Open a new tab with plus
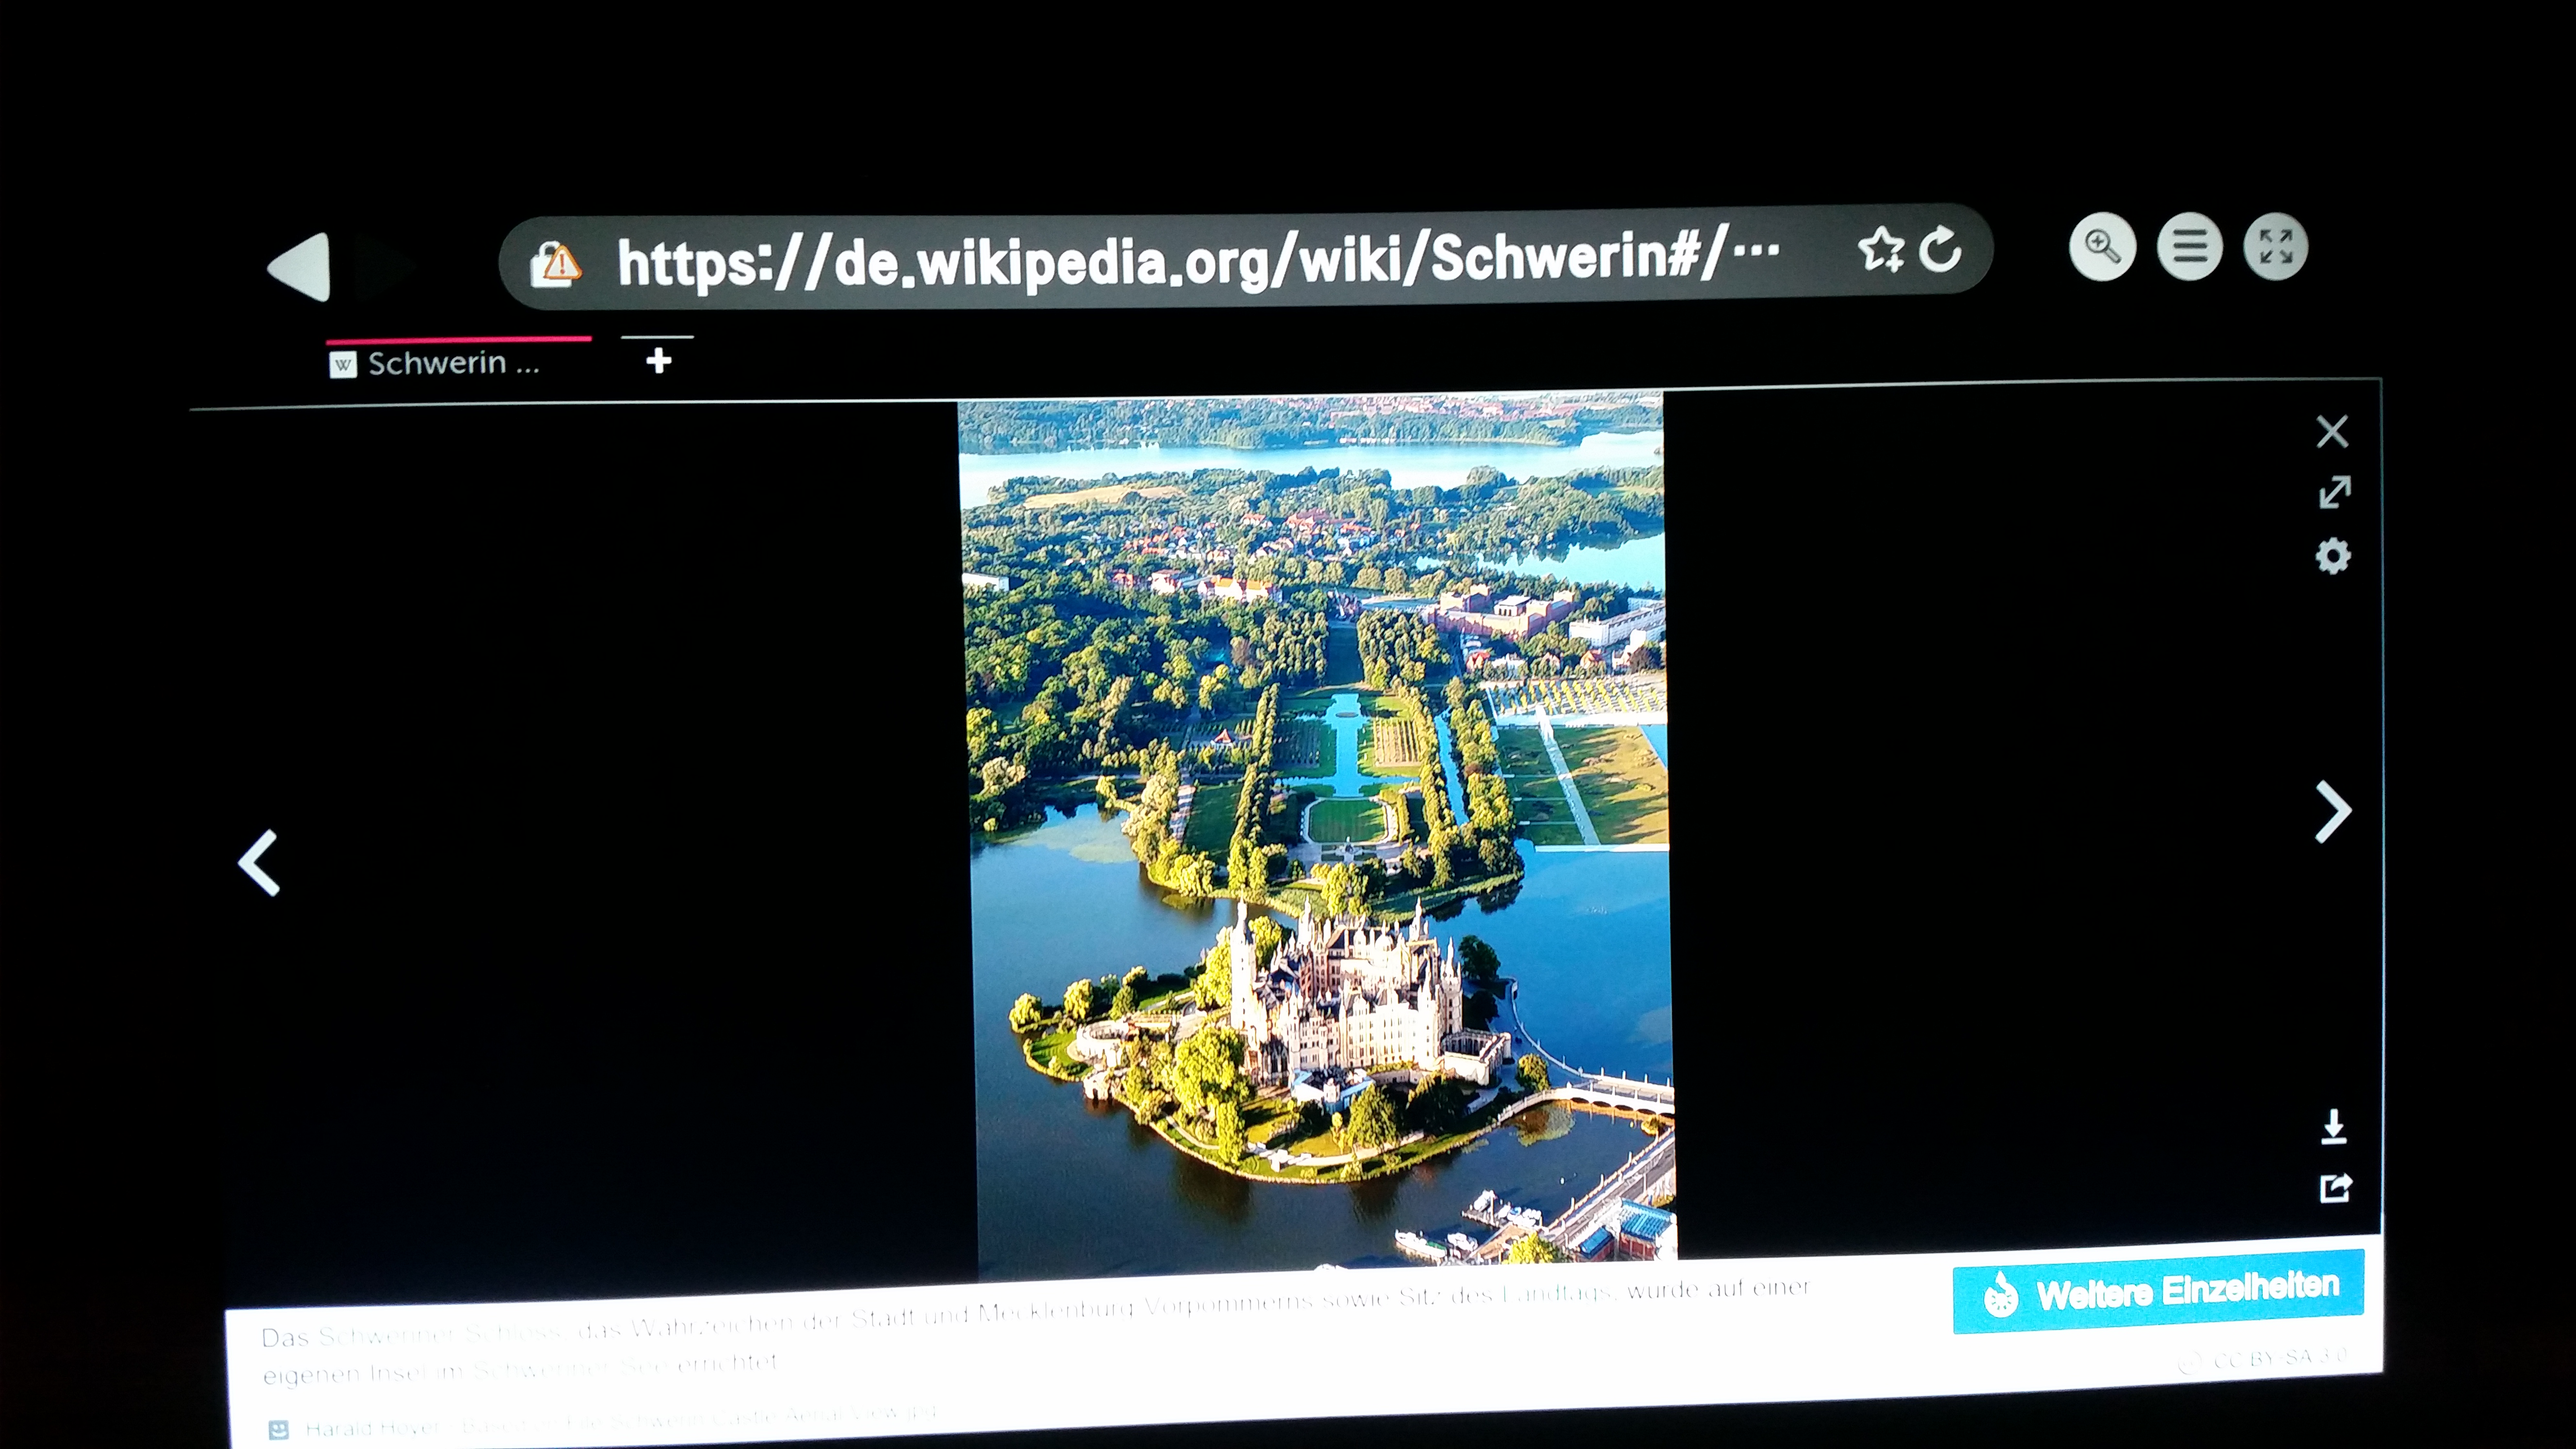2576x1449 pixels. coord(658,360)
